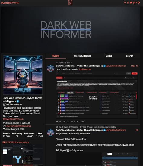Open @DarkWebInformer handle in KittyForums tweet
Screen dimensions: 143x166
click(x=116, y=130)
